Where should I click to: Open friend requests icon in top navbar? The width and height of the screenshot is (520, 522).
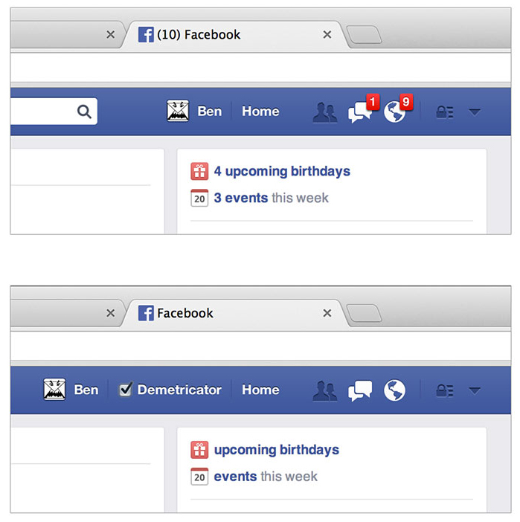tap(325, 112)
